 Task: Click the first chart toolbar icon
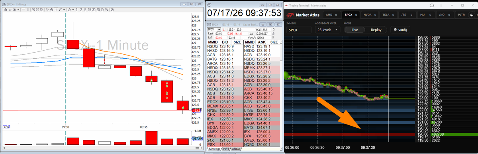pos(6,10)
